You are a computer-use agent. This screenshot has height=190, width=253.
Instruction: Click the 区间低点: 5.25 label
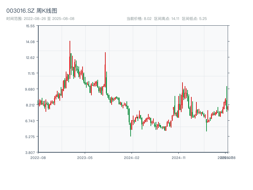tap(194, 19)
